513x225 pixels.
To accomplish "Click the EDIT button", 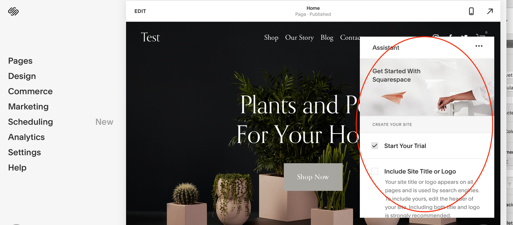I will pos(140,11).
